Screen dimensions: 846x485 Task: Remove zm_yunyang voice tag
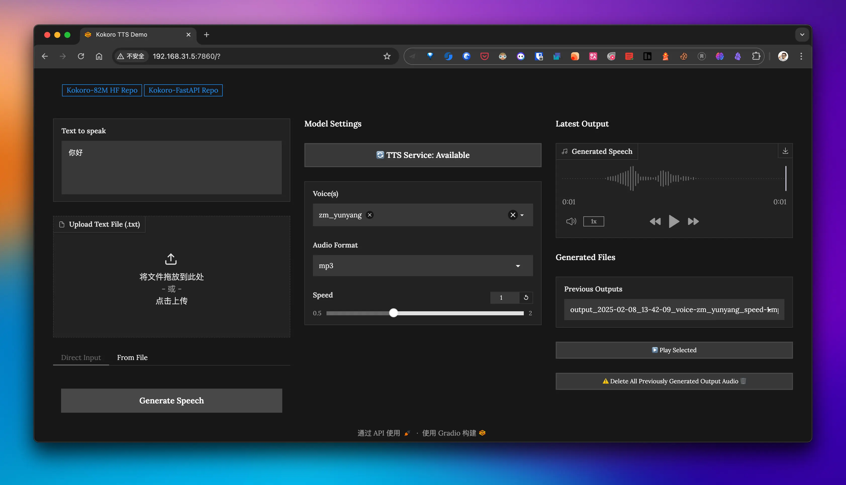pyautogui.click(x=369, y=215)
